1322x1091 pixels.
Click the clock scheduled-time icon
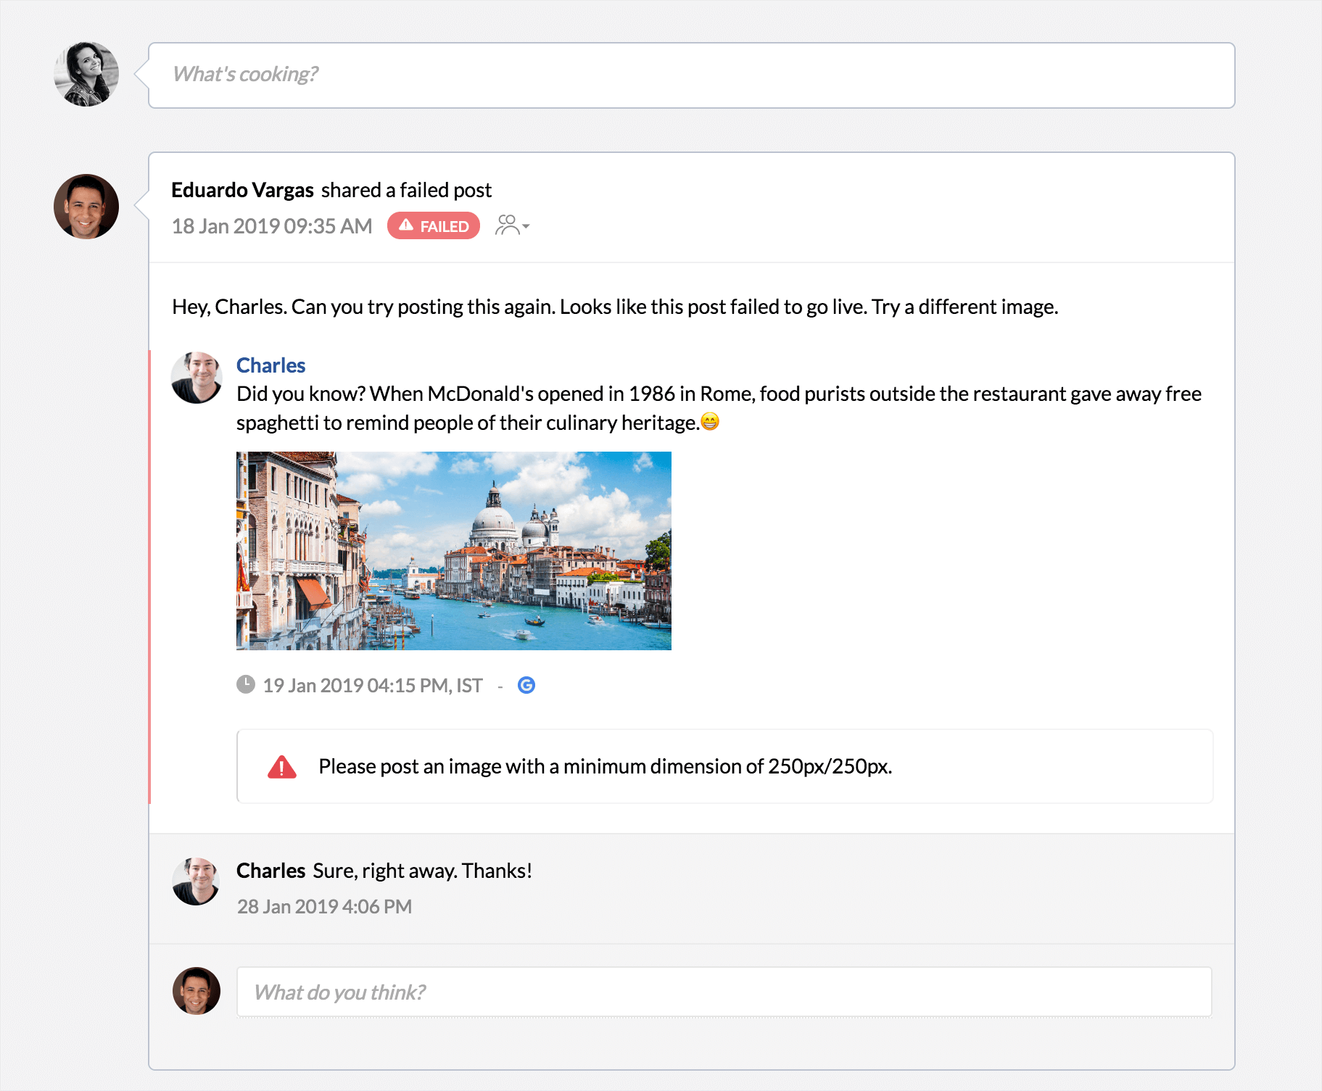pyautogui.click(x=246, y=684)
